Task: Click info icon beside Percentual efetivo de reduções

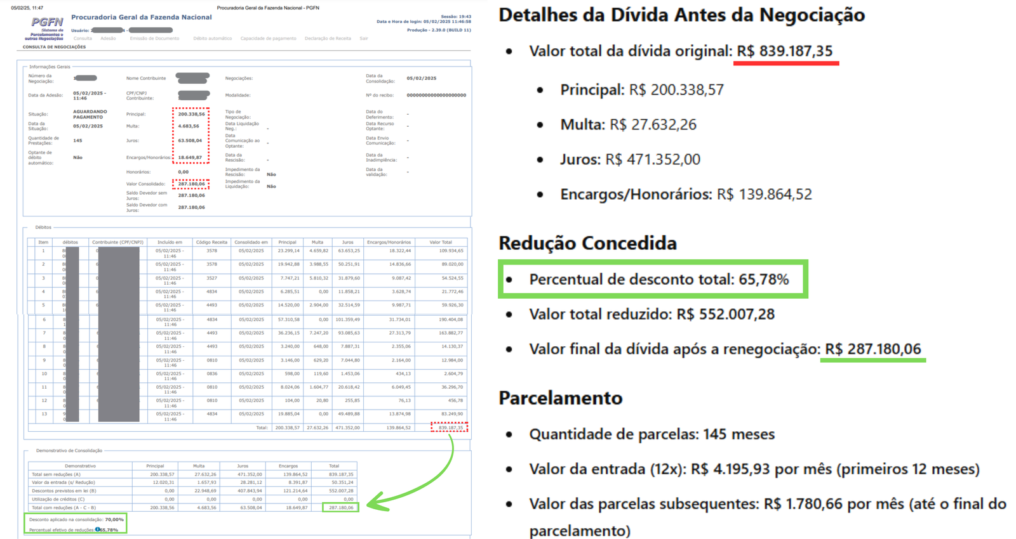Action: pyautogui.click(x=98, y=529)
